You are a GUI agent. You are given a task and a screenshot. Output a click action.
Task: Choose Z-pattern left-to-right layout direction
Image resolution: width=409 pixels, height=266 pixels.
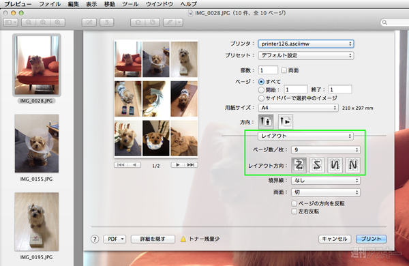(x=299, y=165)
